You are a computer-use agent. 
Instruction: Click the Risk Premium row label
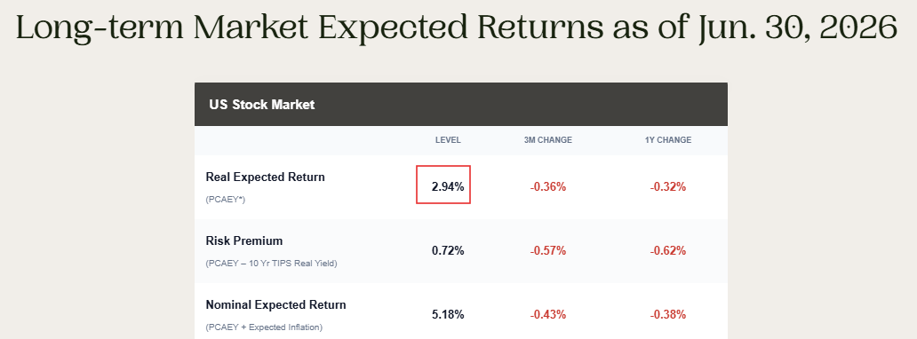(x=243, y=240)
